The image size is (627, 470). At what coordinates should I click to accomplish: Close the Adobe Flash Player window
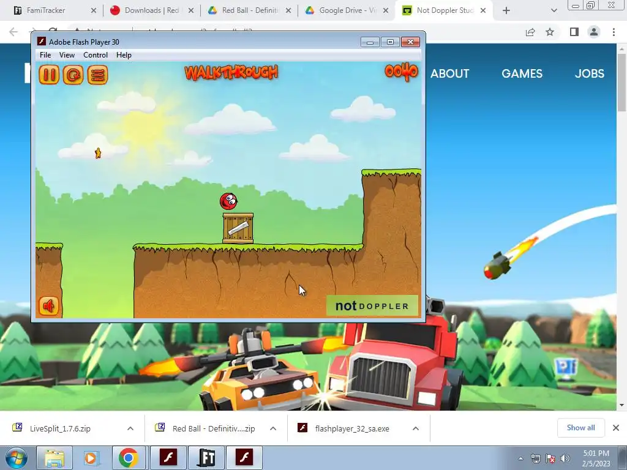(410, 42)
